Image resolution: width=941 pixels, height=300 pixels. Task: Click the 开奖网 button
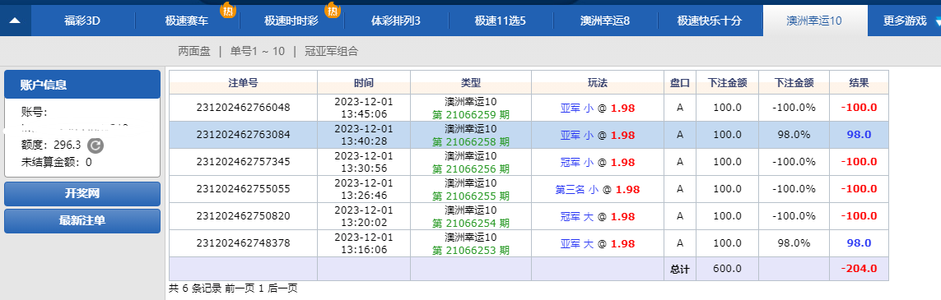click(82, 194)
